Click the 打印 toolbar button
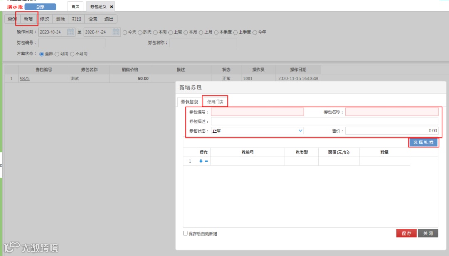 coord(76,19)
